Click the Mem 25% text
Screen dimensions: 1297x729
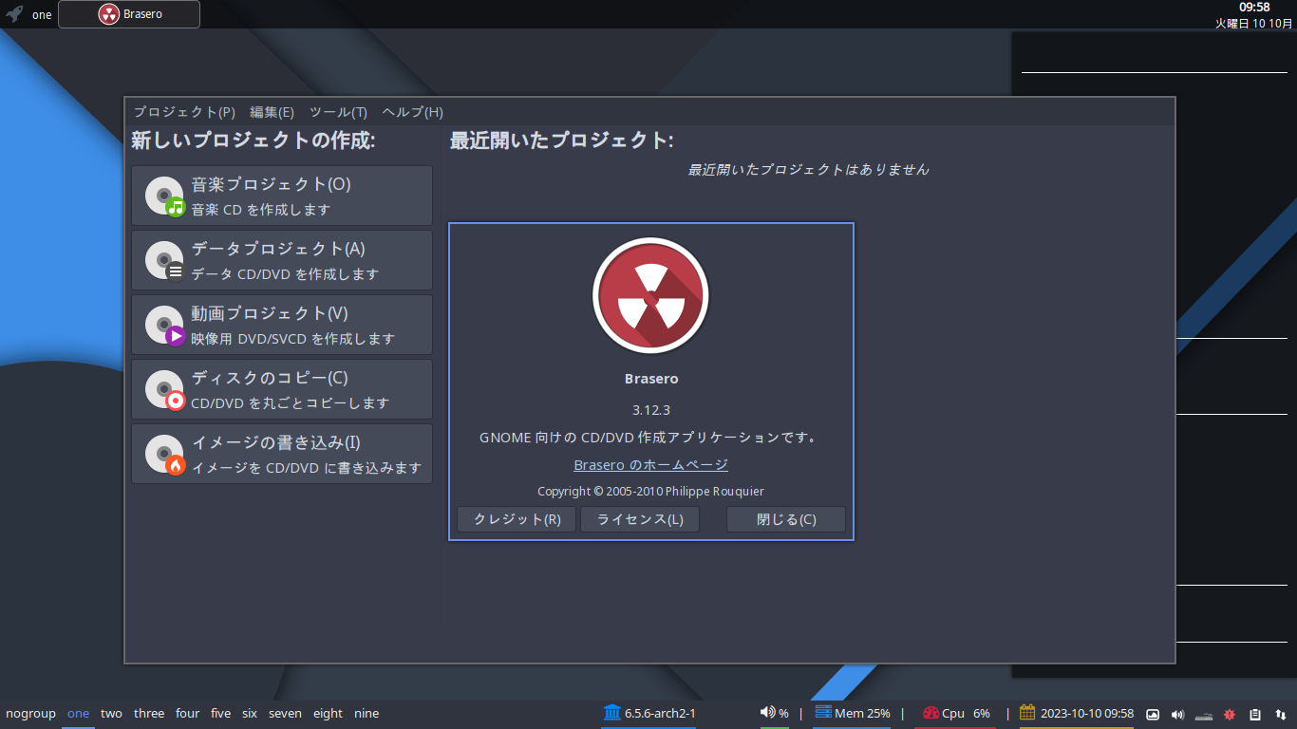coord(862,713)
